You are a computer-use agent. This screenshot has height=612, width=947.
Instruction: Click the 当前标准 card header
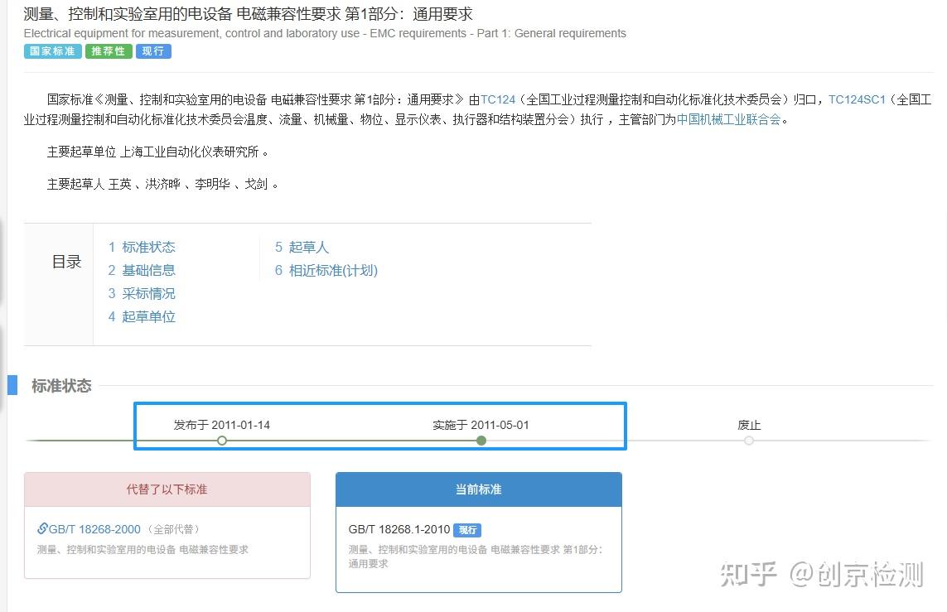click(478, 489)
